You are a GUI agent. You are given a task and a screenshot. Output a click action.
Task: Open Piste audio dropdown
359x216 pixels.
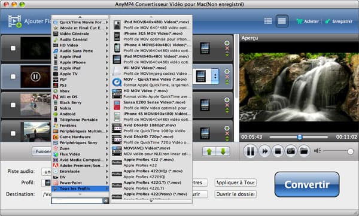46,172
